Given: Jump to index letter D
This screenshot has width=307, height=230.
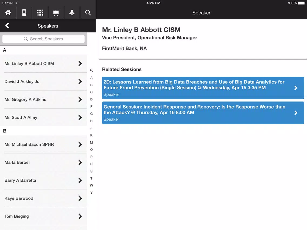Looking at the screenshot, I should pos(91,99).
